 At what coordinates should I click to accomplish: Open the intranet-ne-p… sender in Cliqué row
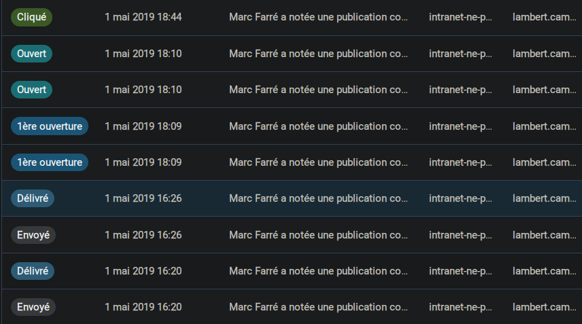tap(460, 17)
